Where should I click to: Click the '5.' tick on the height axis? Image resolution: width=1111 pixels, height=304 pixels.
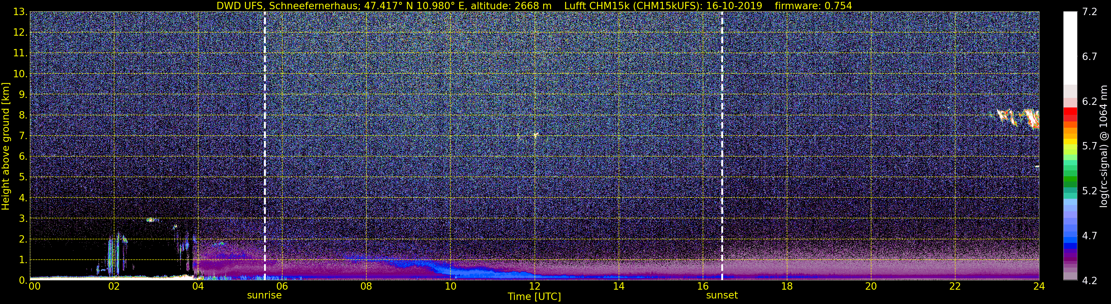(23, 177)
